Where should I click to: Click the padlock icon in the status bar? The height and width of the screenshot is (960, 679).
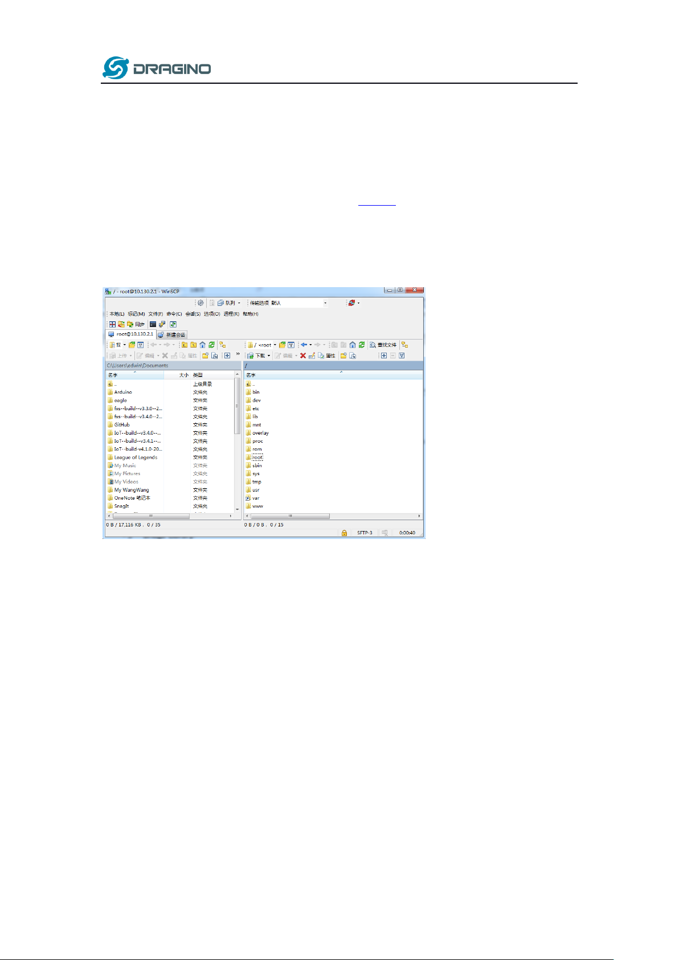click(x=344, y=533)
